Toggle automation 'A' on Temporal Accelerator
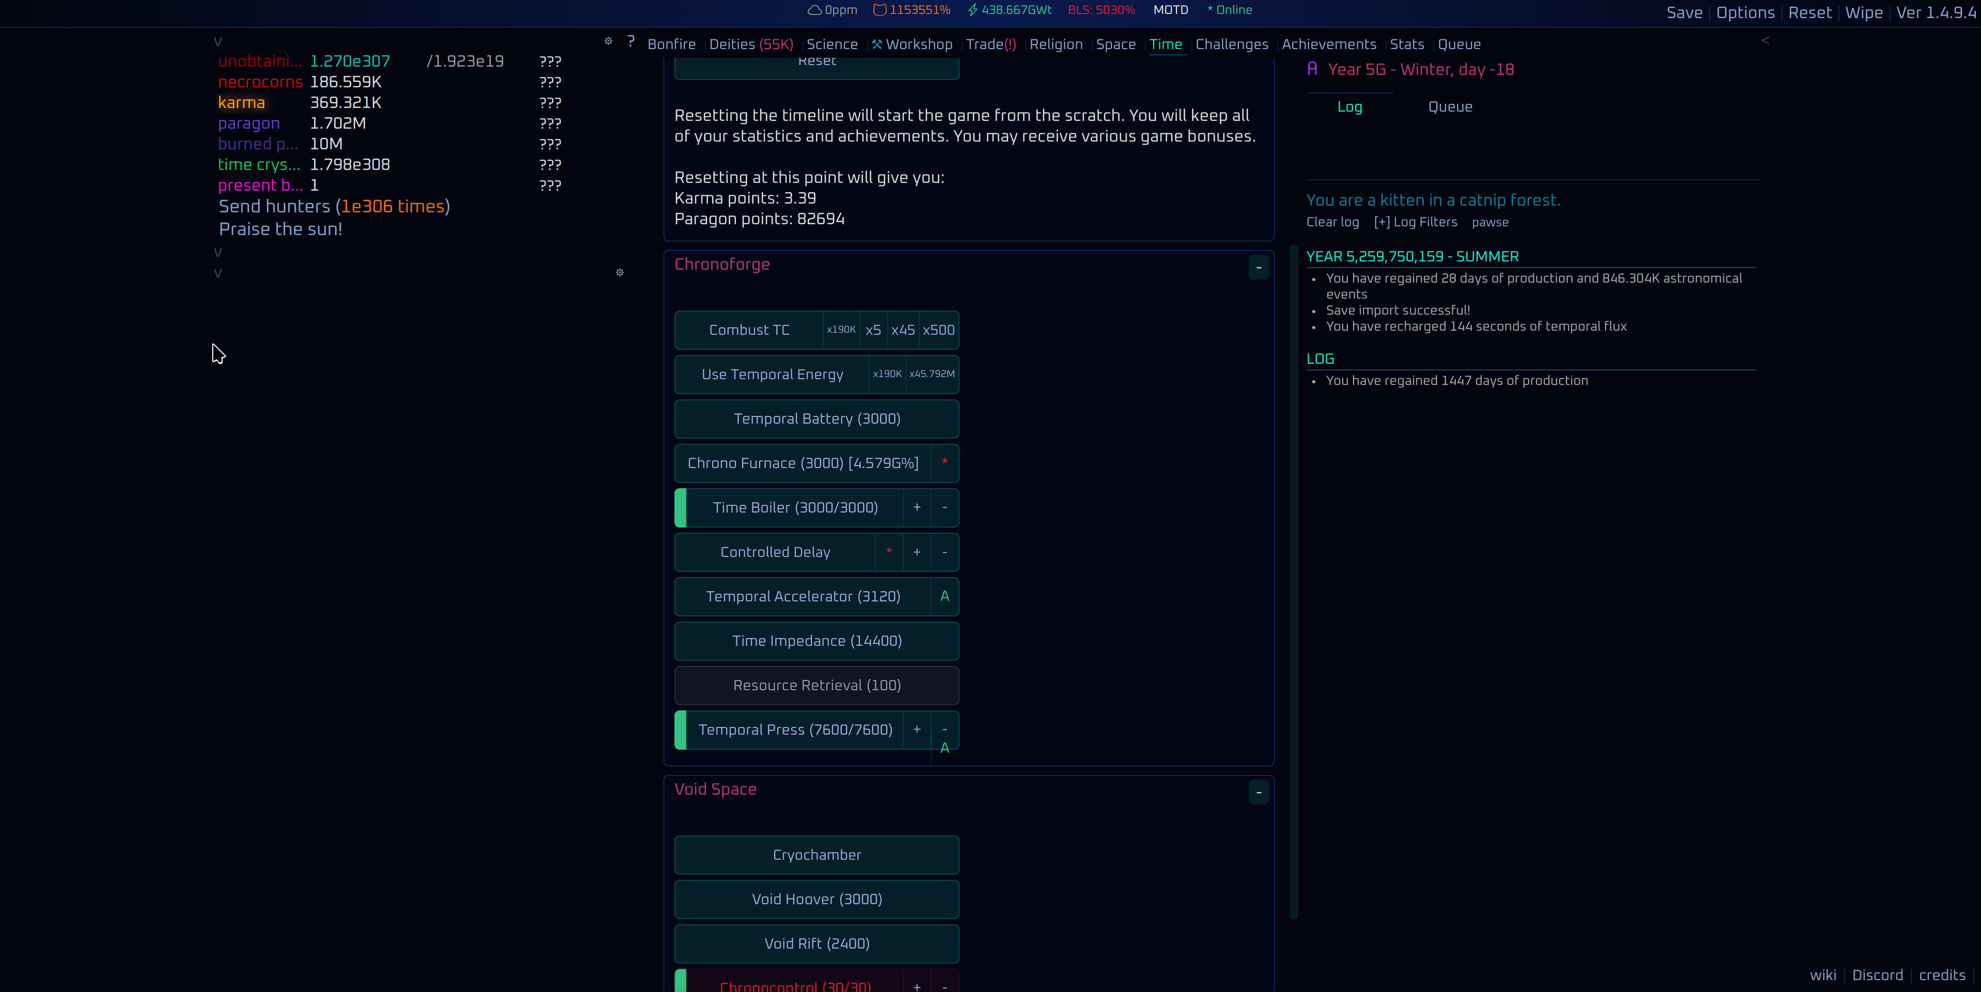The width and height of the screenshot is (1981, 992). (x=945, y=596)
